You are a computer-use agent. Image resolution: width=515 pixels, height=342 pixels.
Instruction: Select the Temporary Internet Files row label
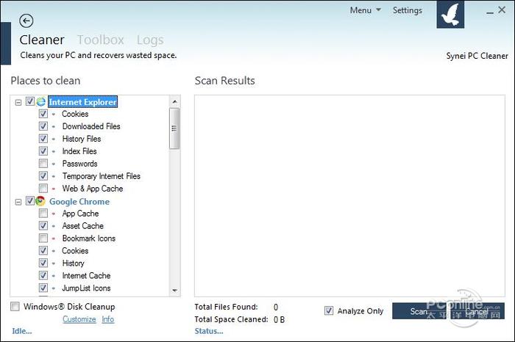click(x=102, y=176)
